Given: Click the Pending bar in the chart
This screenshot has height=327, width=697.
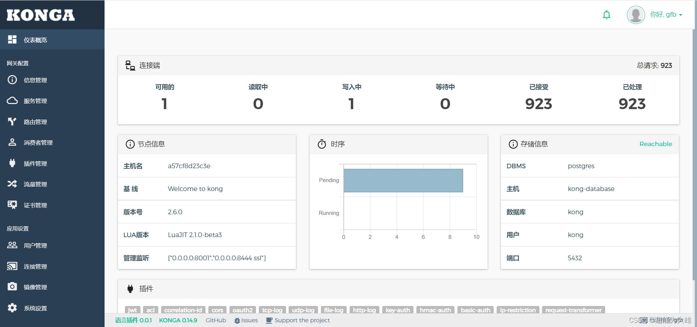Looking at the screenshot, I should [x=403, y=180].
